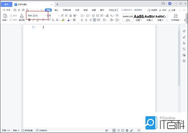This screenshot has width=188, height=133.
Task: Align text right
Action: (x=90, y=20)
